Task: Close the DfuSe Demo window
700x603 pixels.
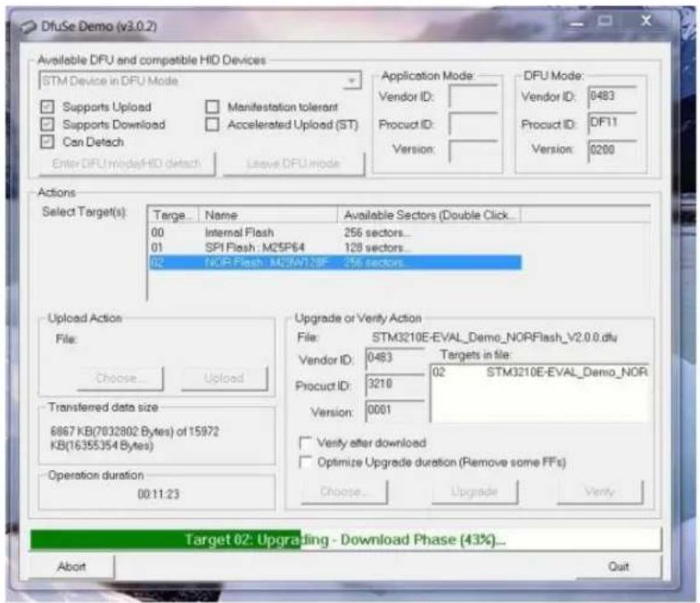Action: tap(646, 21)
